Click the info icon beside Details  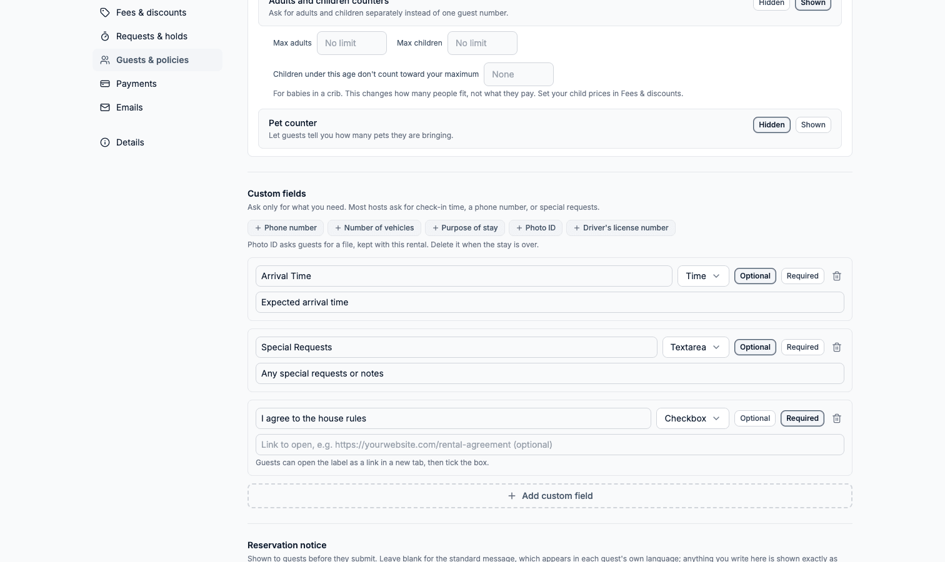[105, 142]
